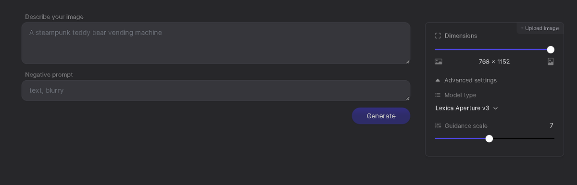Click the Generate button
This screenshot has height=185, width=577.
pos(381,116)
